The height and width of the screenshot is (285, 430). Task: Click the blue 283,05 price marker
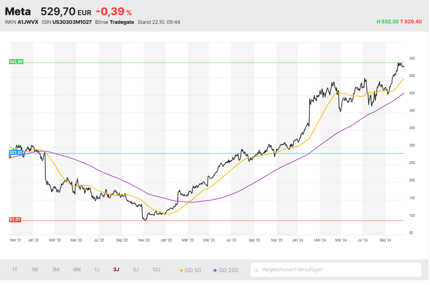(x=16, y=153)
